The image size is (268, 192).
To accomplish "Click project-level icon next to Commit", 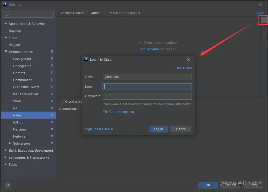I will click(x=52, y=73).
